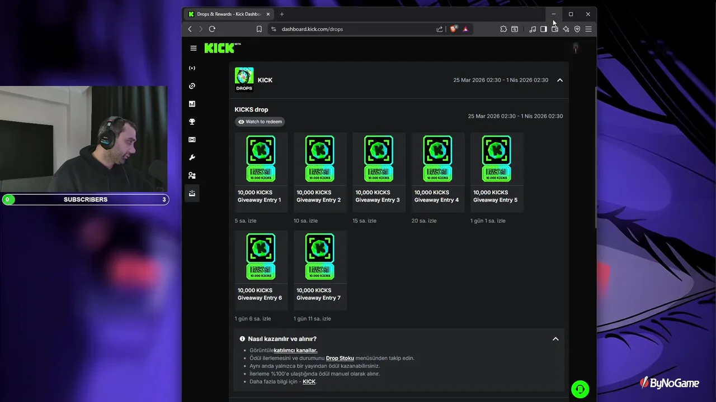Screen dimensions: 716x402
Task: Click the '1 gün 1 sa. izle' text
Action: tap(489, 221)
